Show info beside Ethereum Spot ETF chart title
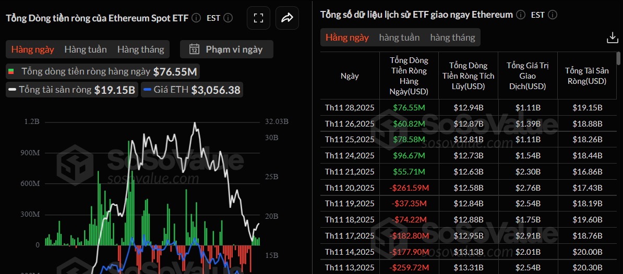This screenshot has width=623, height=274. (196, 18)
